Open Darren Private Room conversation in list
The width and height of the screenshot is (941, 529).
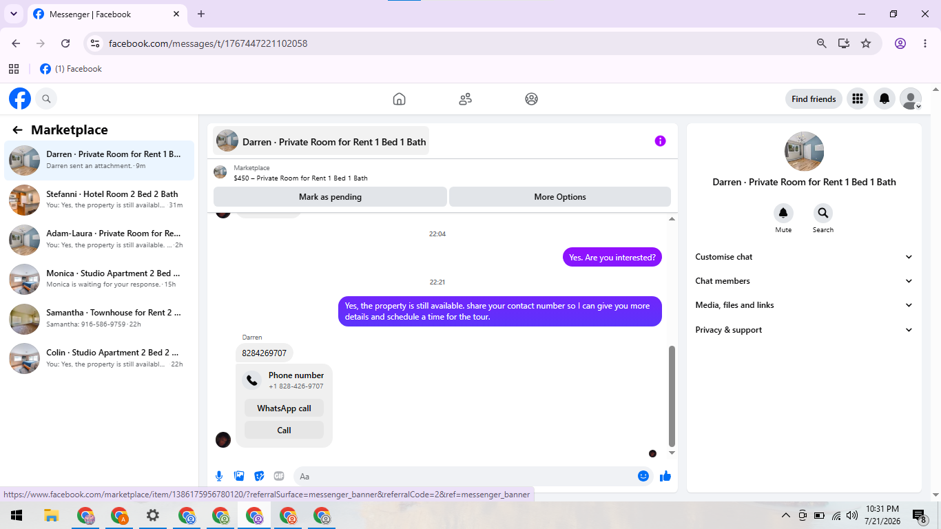click(99, 160)
